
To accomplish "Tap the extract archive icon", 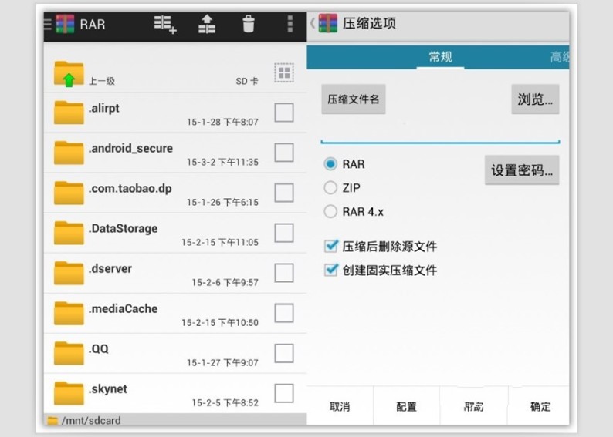I will pyautogui.click(x=207, y=24).
